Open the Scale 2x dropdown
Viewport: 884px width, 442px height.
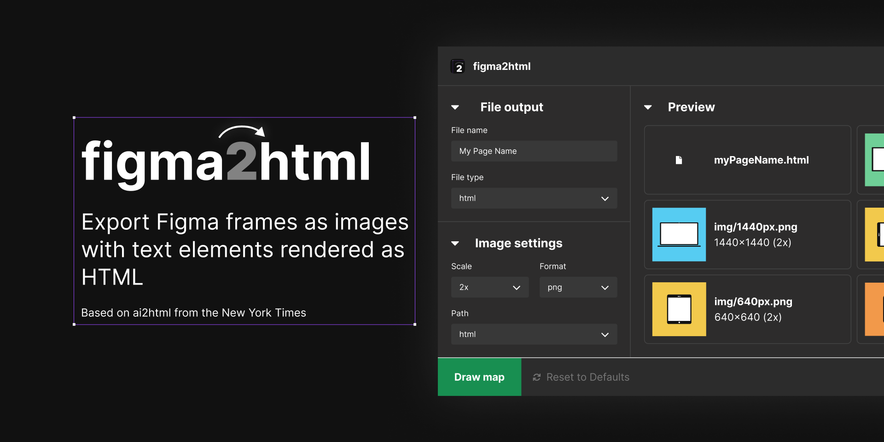point(490,287)
